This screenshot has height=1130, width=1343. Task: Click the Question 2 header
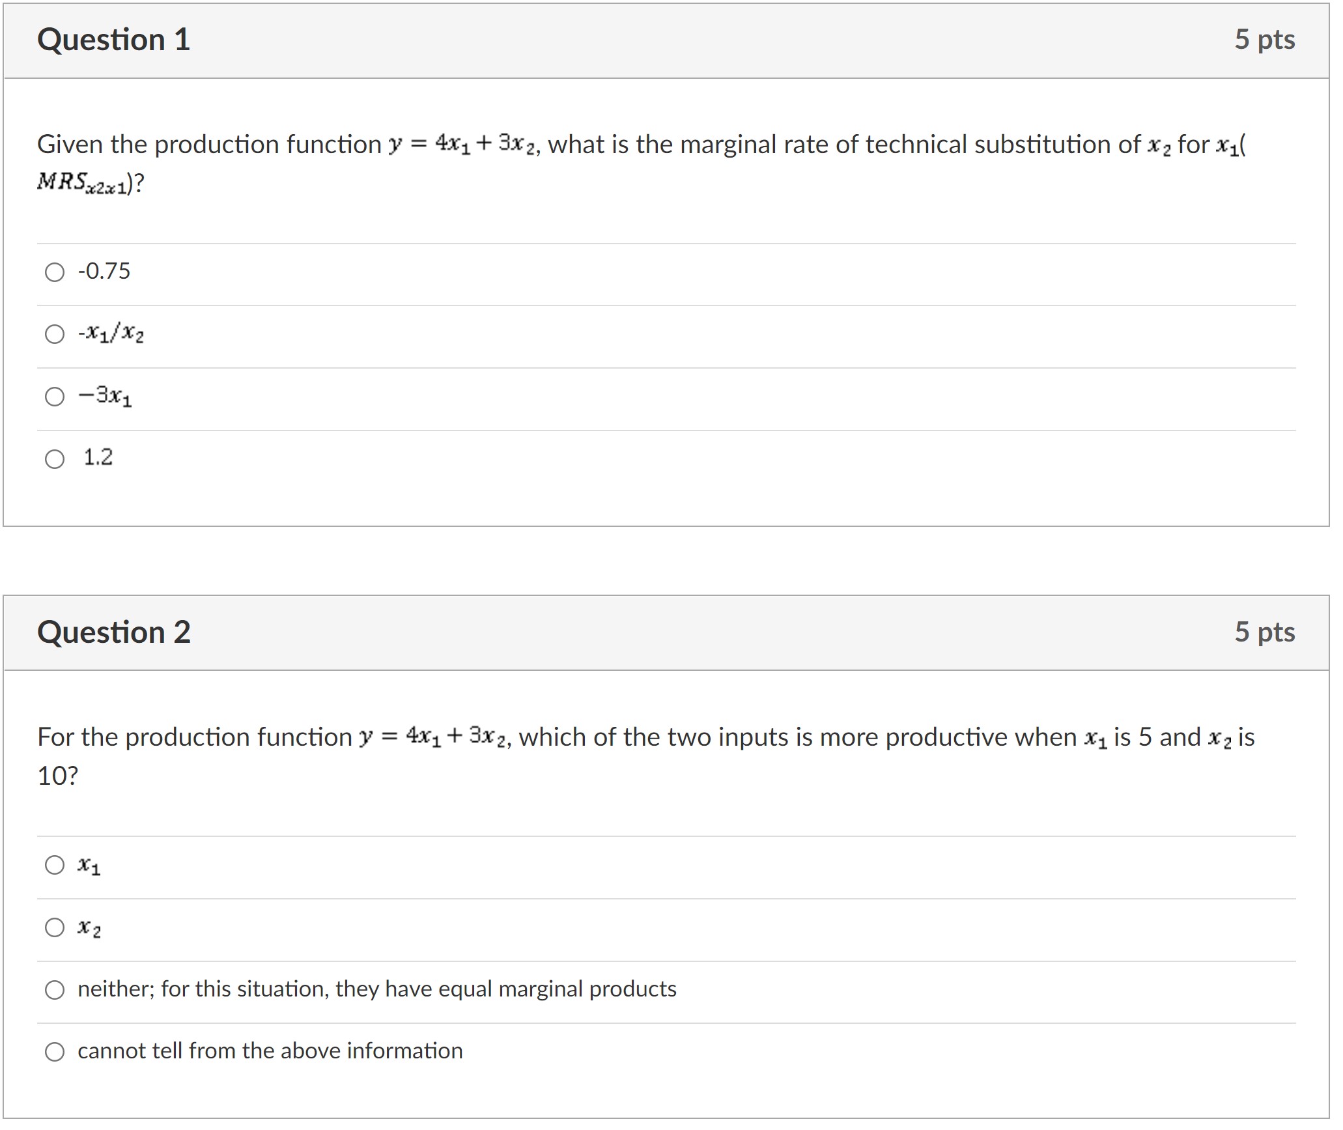pyautogui.click(x=115, y=631)
